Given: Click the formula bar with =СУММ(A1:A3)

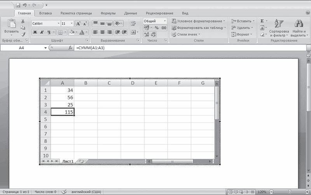Looking at the screenshot, I should [x=190, y=48].
